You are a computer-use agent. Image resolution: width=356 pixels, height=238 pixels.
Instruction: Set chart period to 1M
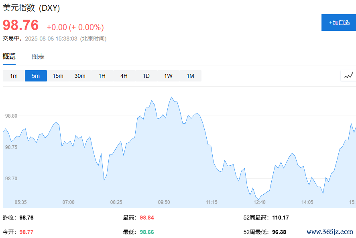tap(190, 76)
